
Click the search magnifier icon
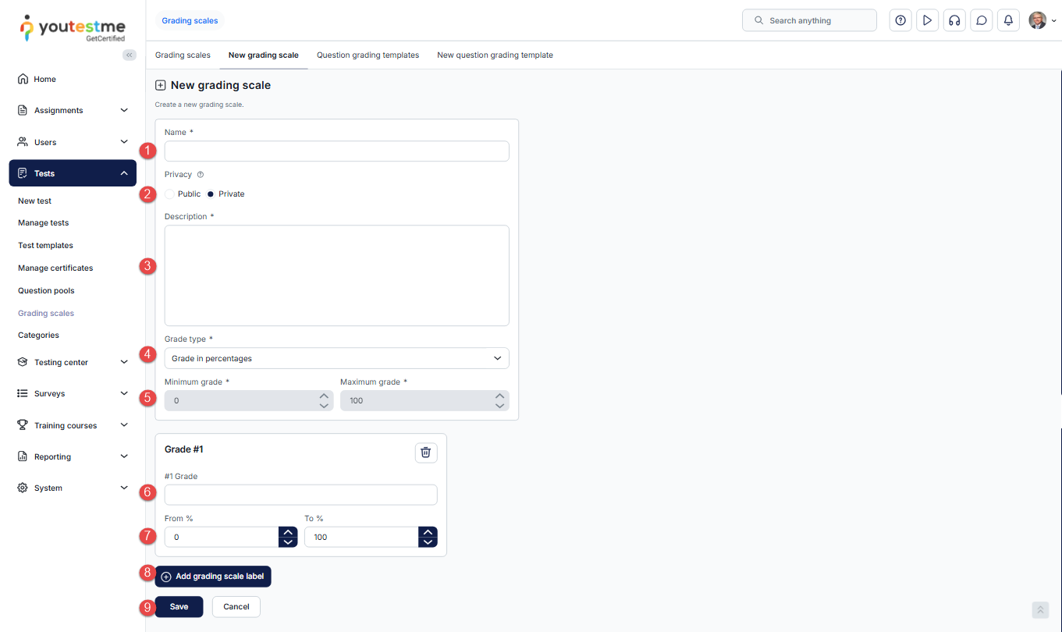pyautogui.click(x=758, y=20)
